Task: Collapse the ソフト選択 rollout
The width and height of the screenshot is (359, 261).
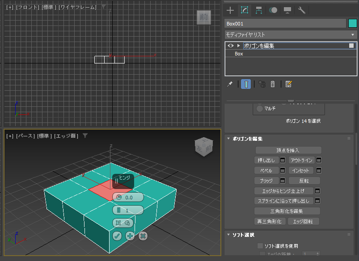Action: [228, 235]
